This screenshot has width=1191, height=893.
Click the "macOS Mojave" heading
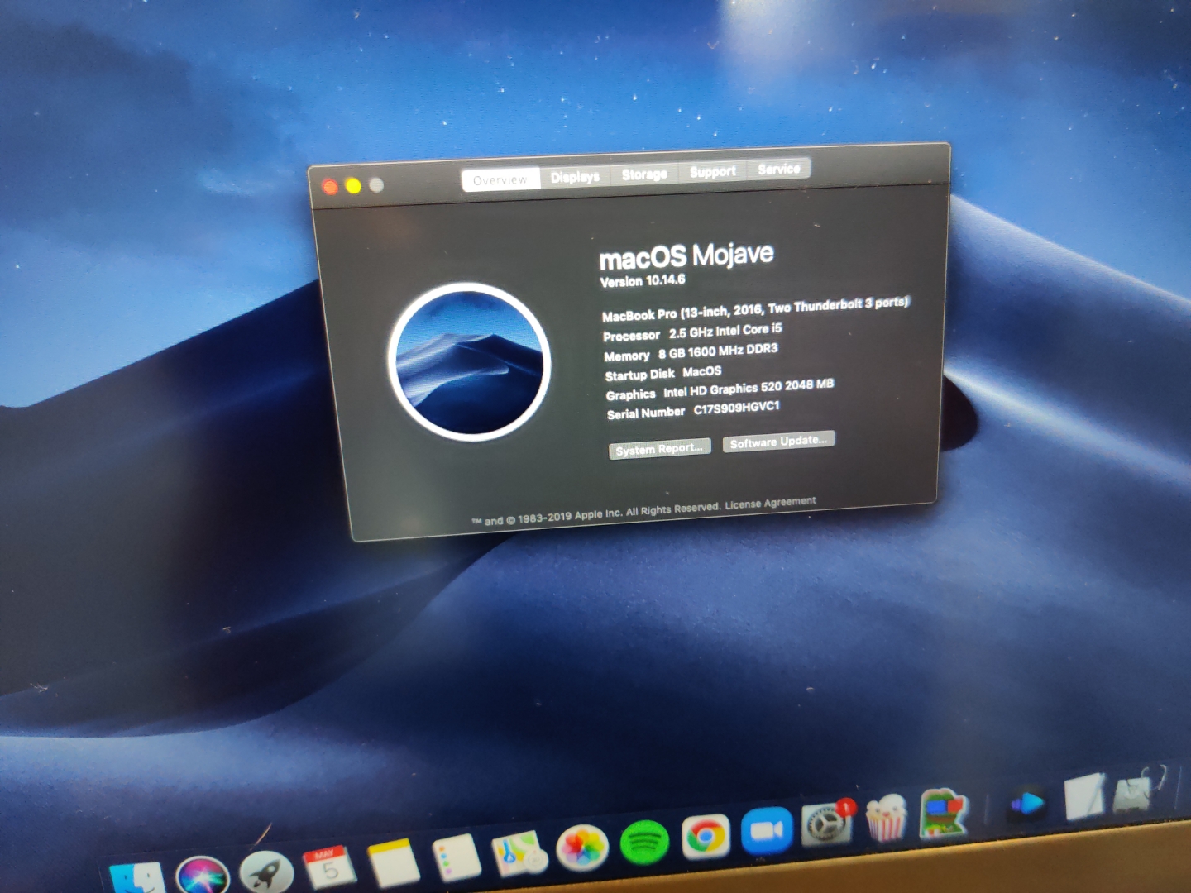pos(686,255)
